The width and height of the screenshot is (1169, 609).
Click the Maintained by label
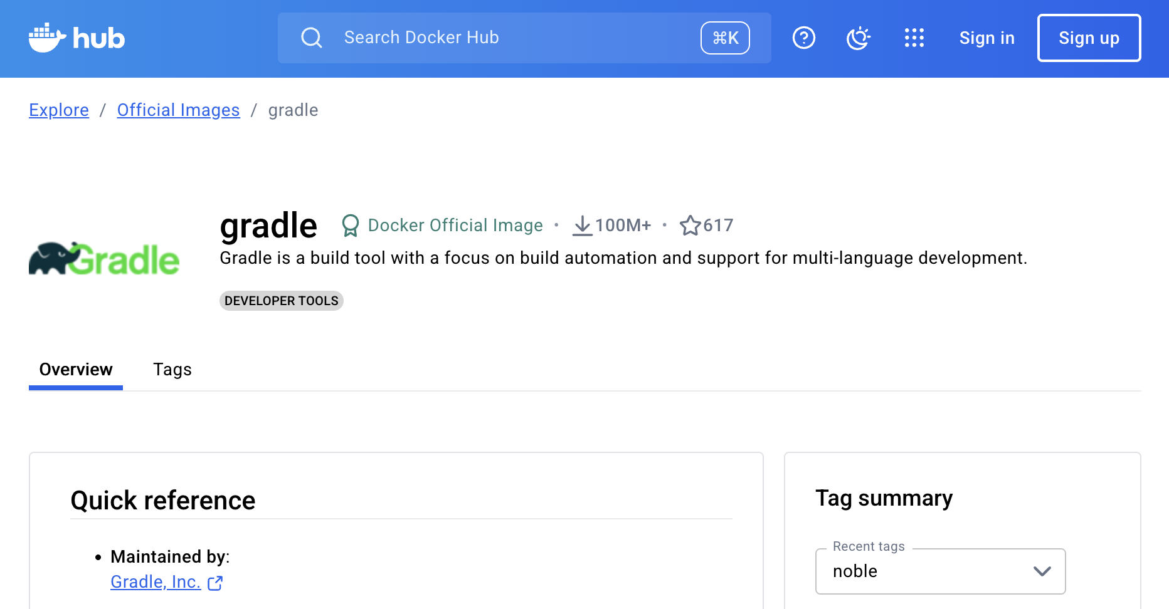pyautogui.click(x=170, y=557)
